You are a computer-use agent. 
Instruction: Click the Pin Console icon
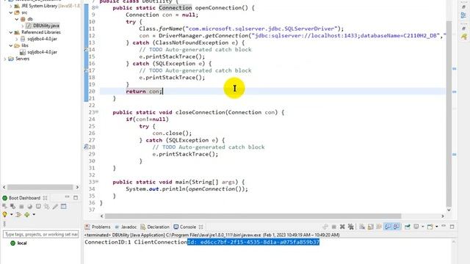pos(408,227)
